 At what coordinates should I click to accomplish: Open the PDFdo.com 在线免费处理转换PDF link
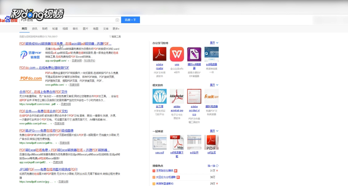[x=44, y=68]
